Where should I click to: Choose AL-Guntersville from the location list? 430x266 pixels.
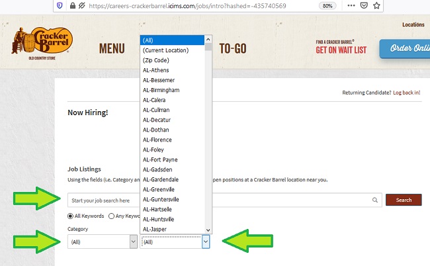tap(172, 199)
